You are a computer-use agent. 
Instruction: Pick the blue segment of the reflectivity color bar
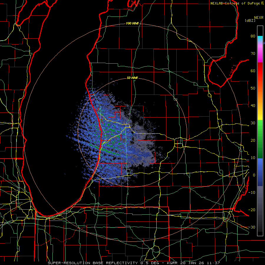pyautogui.click(x=260, y=172)
